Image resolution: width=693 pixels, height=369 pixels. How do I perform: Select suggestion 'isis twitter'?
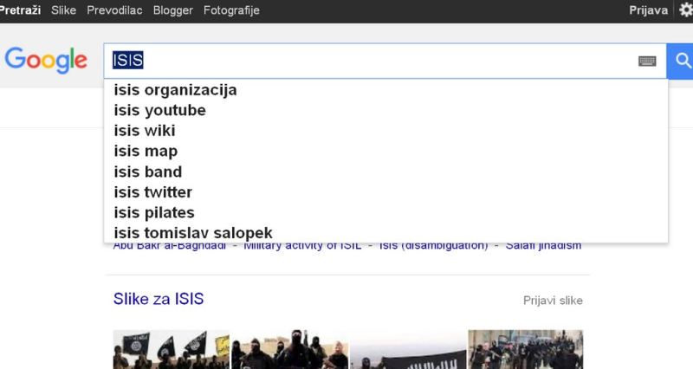[x=385, y=192]
